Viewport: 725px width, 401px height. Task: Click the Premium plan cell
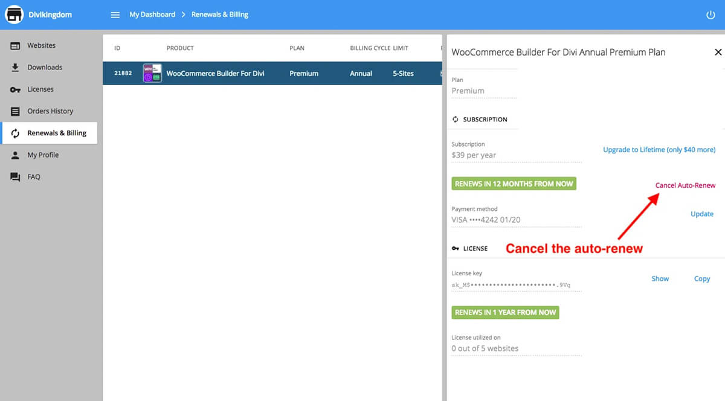[304, 73]
